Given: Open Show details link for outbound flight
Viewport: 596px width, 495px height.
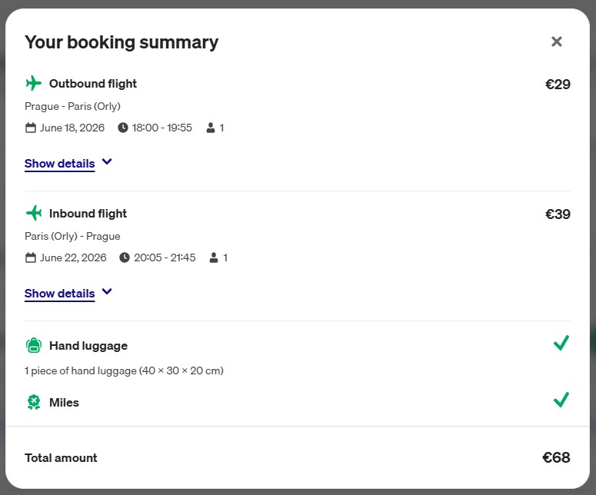Looking at the screenshot, I should tap(59, 164).
